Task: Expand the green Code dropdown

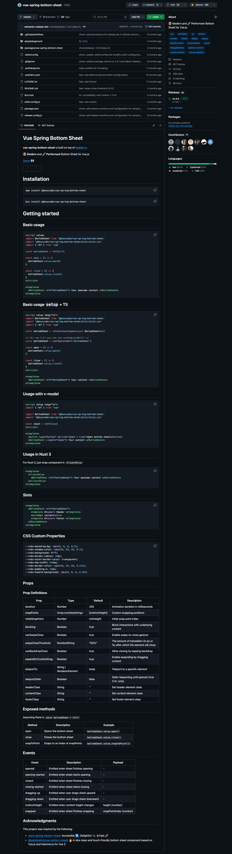Action: [x=156, y=17]
